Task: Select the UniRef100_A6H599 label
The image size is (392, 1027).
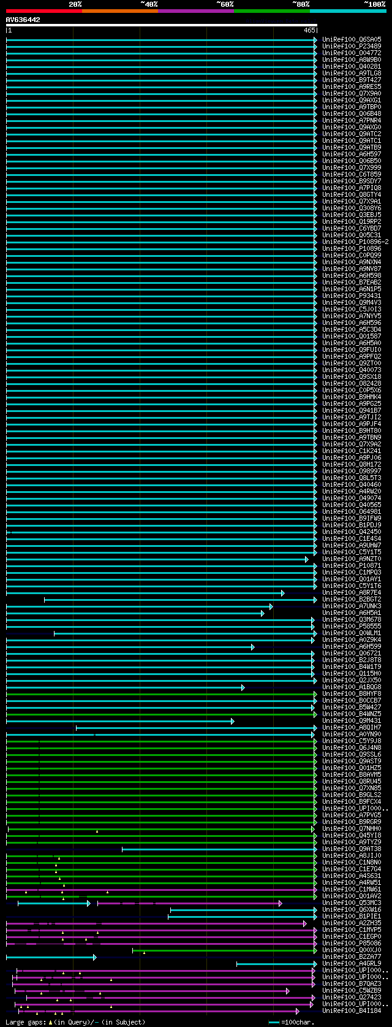Action: click(352, 646)
